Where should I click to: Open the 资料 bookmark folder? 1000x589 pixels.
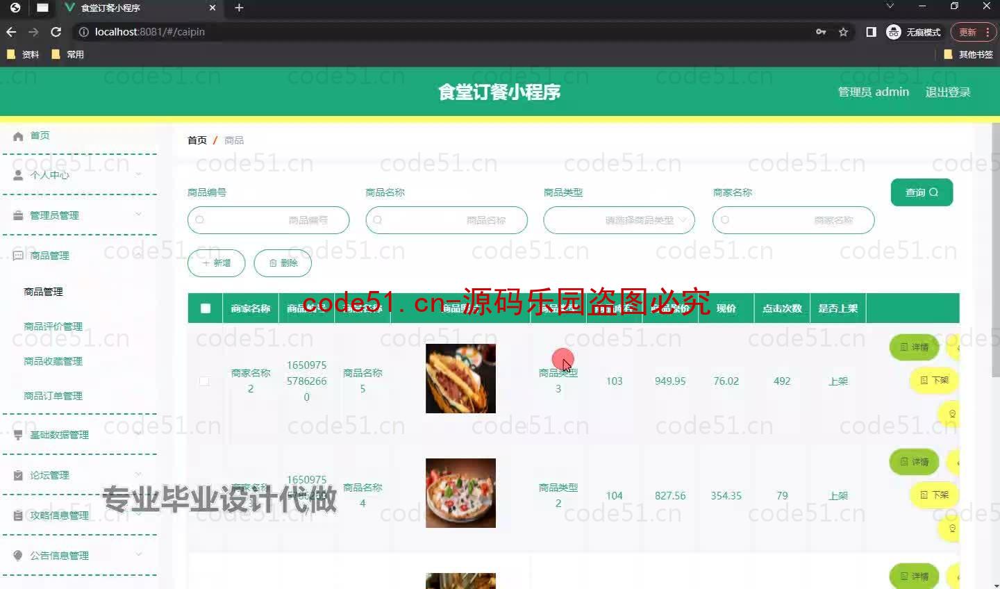[23, 54]
